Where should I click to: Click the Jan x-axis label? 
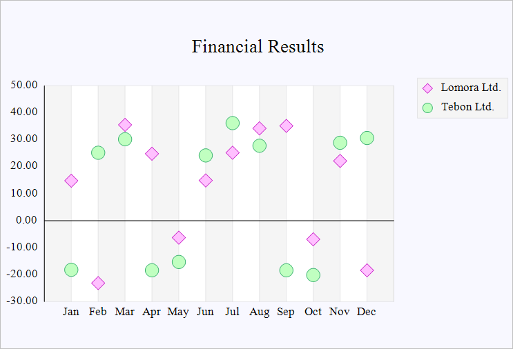(71, 312)
